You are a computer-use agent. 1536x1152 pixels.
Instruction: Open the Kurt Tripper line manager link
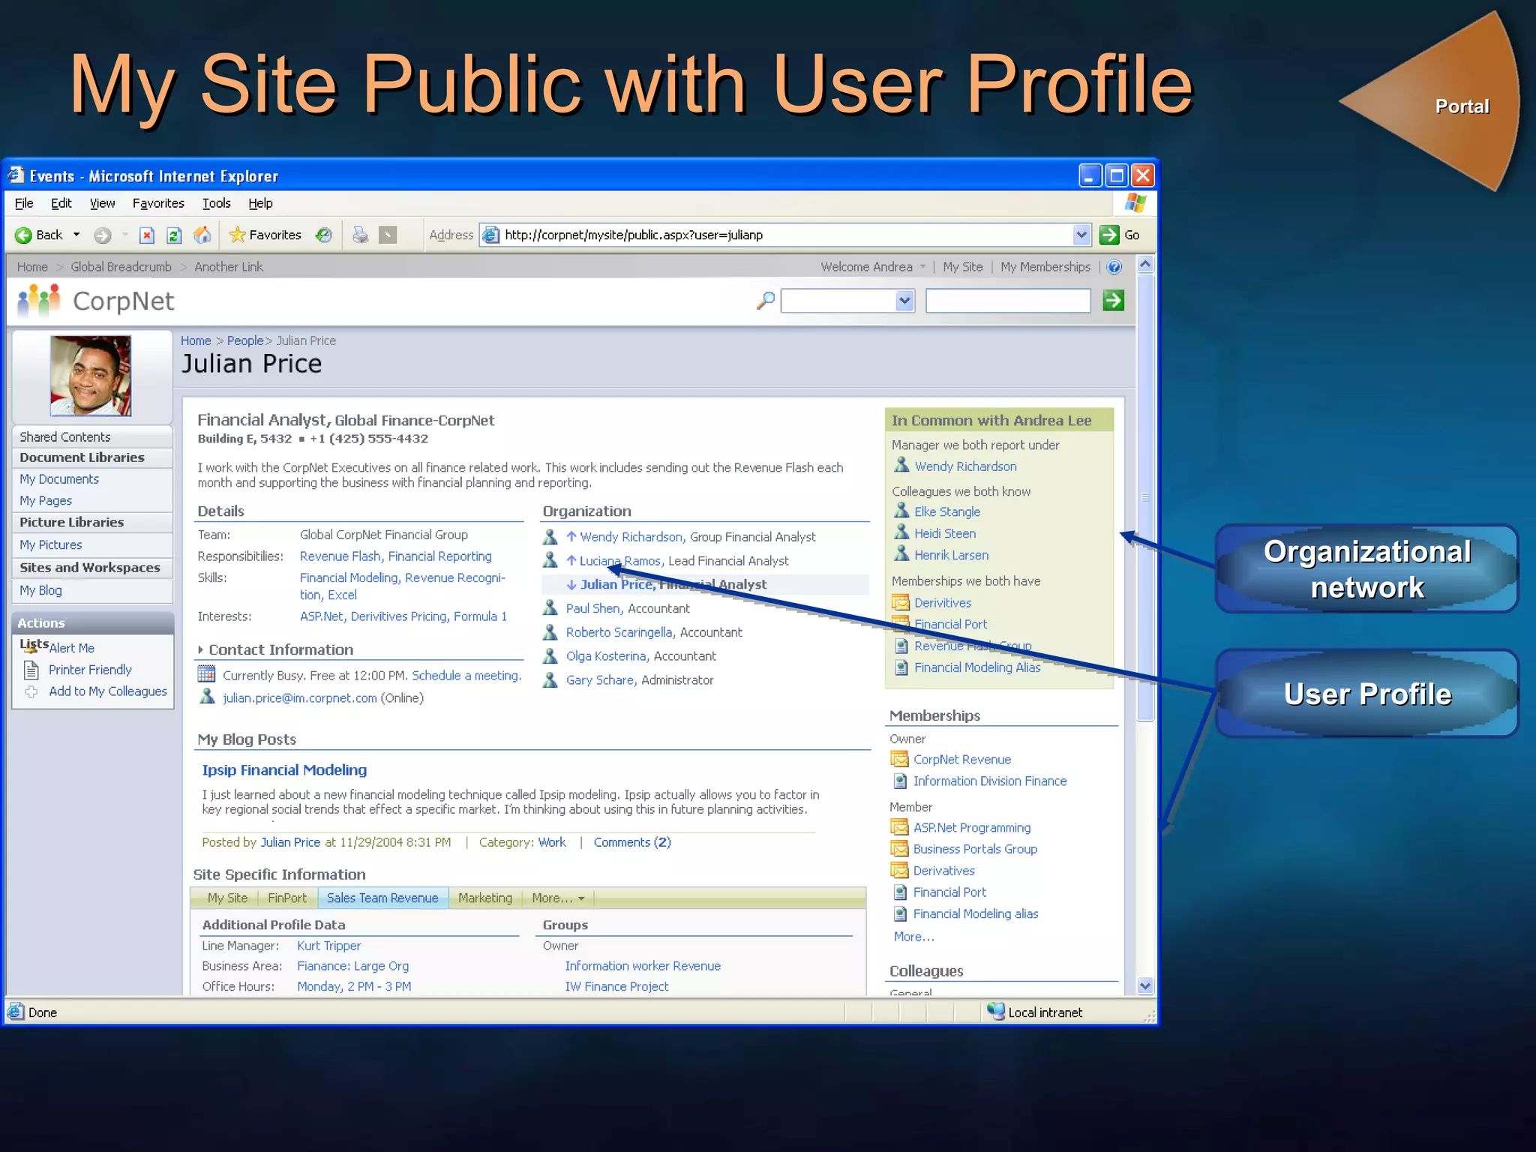coord(328,946)
